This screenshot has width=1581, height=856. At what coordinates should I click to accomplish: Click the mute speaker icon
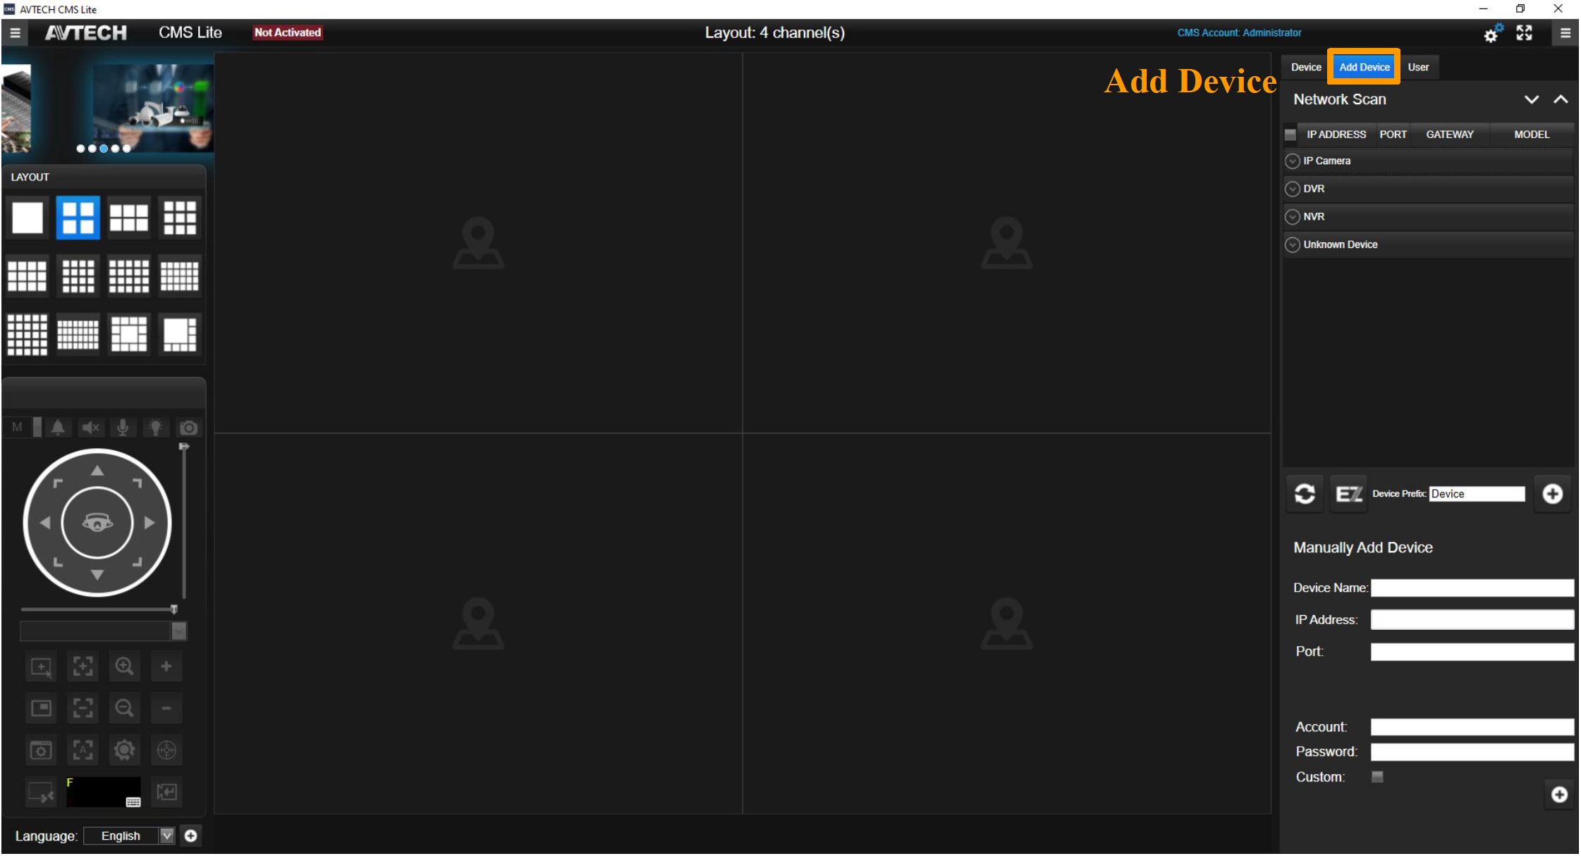pos(90,428)
